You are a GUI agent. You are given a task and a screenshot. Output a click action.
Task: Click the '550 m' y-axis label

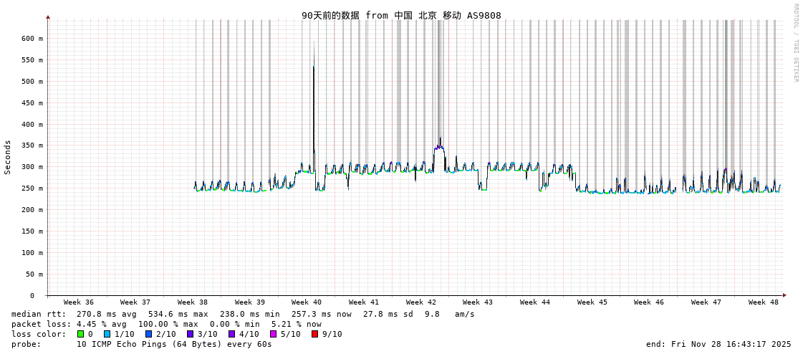(x=33, y=60)
